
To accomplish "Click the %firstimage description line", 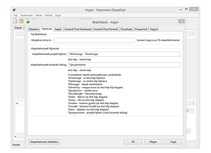I will (x=86, y=78).
